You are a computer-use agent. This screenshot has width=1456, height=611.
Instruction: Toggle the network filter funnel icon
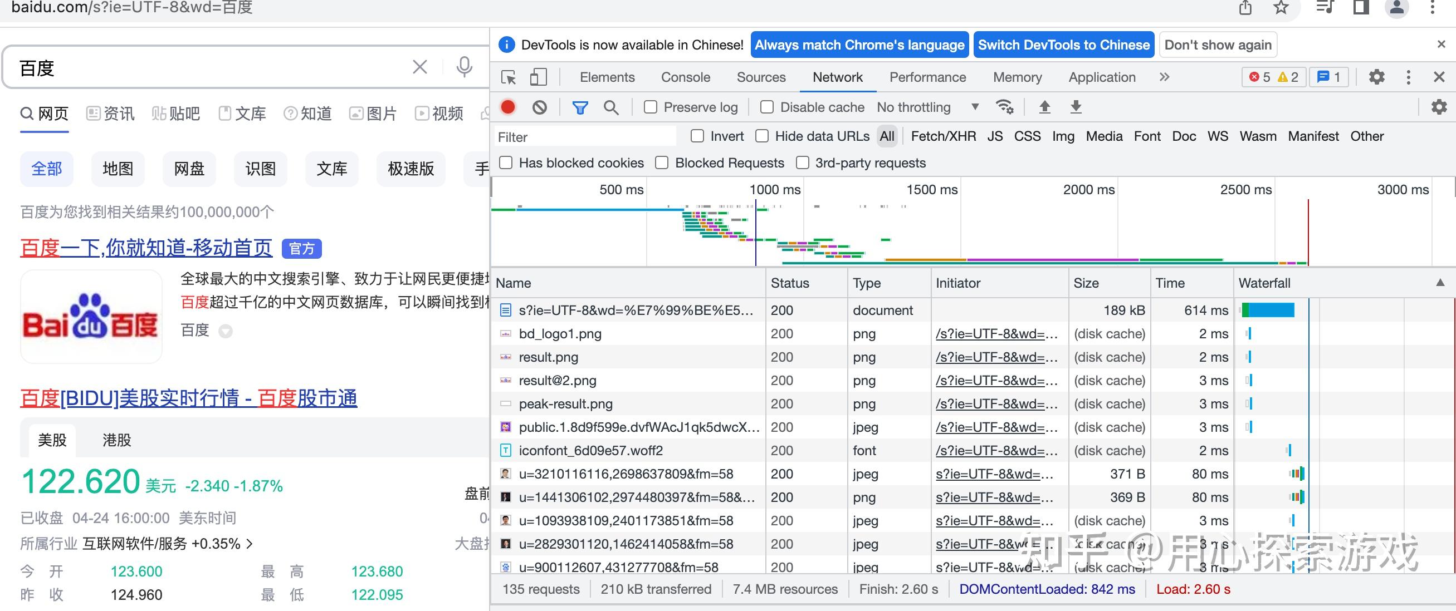tap(580, 107)
